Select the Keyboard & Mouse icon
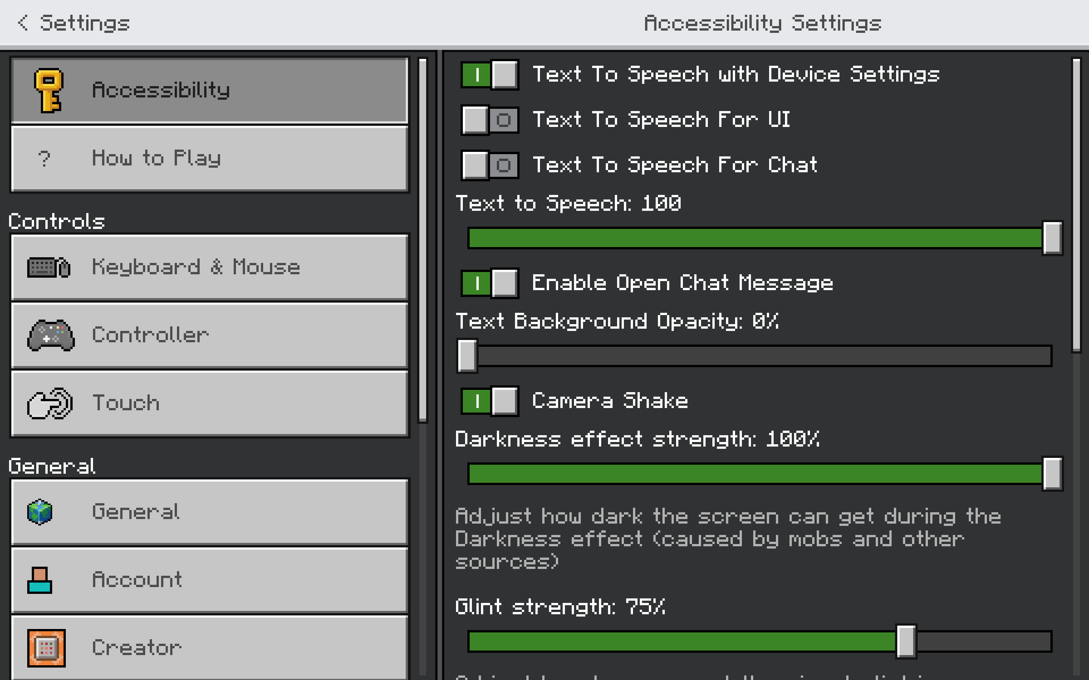The height and width of the screenshot is (680, 1089). (50, 267)
